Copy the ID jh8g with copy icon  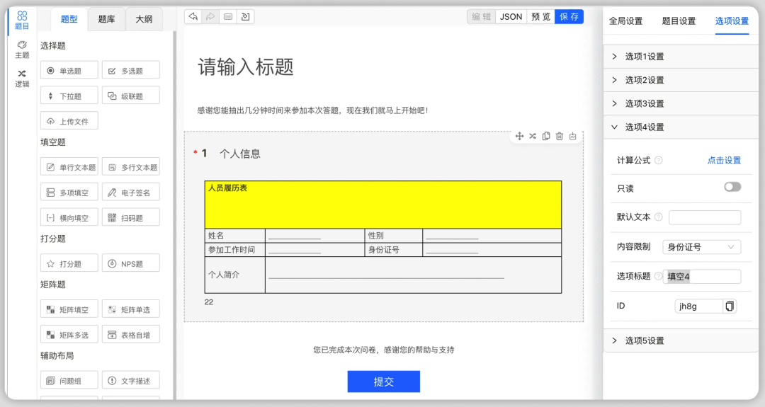pyautogui.click(x=730, y=306)
